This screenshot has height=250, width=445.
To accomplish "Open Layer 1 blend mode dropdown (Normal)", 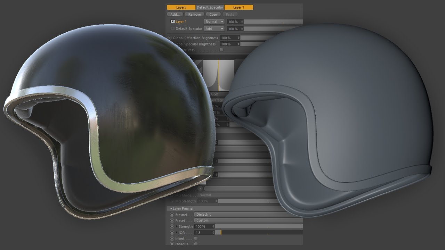I will pos(214,22).
